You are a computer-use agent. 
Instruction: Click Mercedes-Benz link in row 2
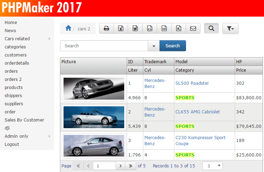[155, 112]
